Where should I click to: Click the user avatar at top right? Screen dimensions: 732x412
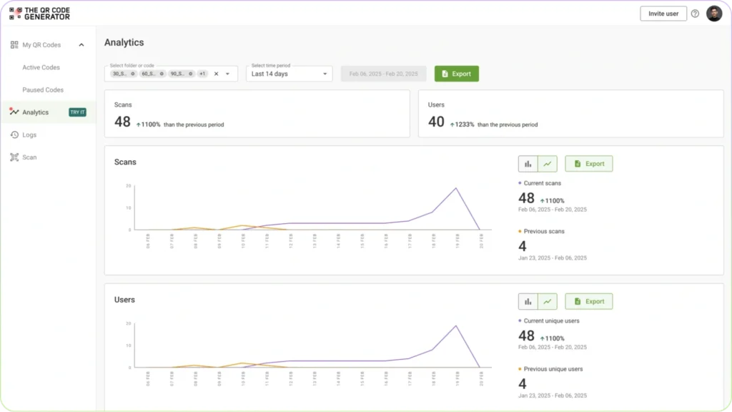(714, 13)
